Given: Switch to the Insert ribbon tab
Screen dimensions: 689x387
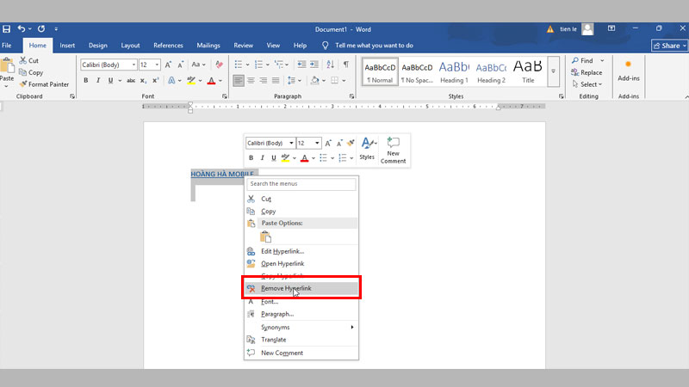Looking at the screenshot, I should point(67,45).
